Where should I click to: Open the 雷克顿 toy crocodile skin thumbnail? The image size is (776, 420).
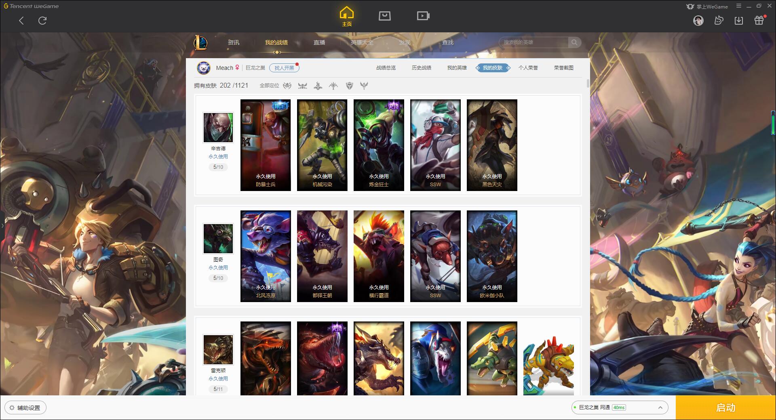[548, 358]
